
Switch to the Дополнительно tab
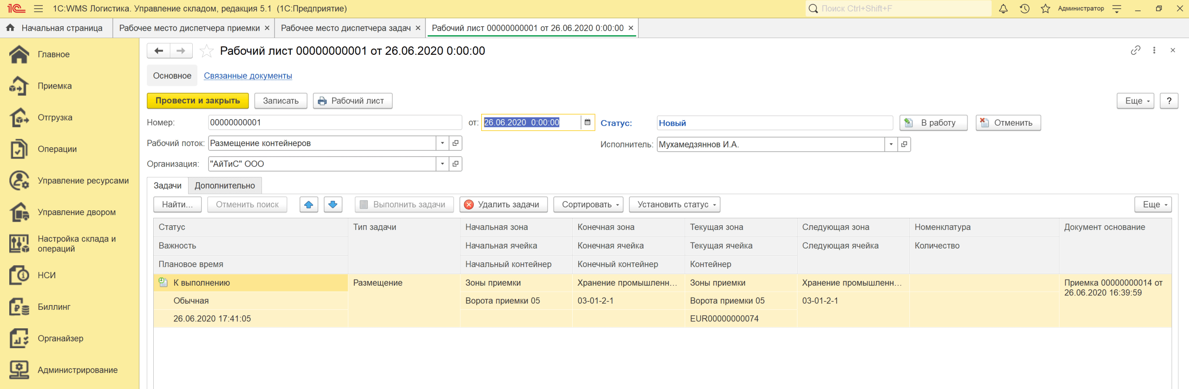click(x=225, y=185)
